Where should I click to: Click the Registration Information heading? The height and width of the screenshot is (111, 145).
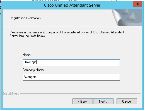[x=25, y=18]
